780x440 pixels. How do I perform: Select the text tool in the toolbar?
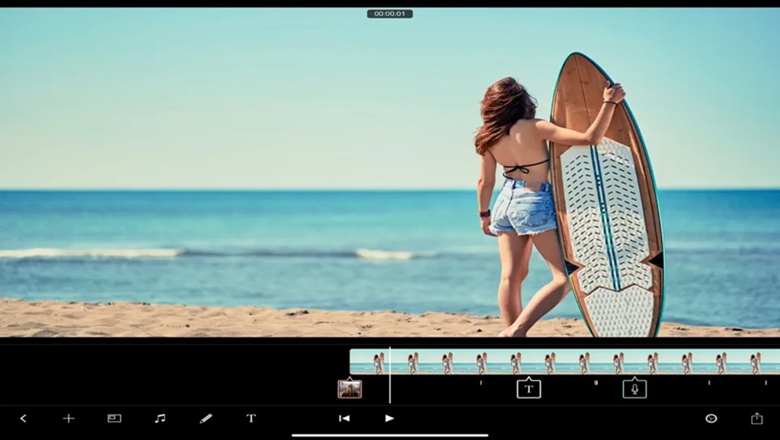251,418
